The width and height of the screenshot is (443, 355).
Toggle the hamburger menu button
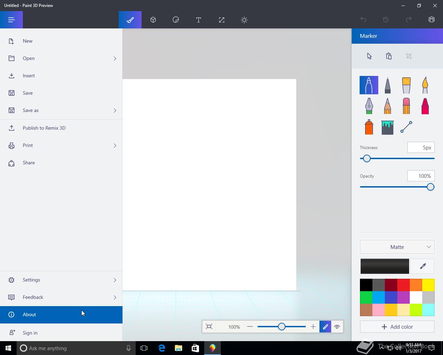pos(11,20)
